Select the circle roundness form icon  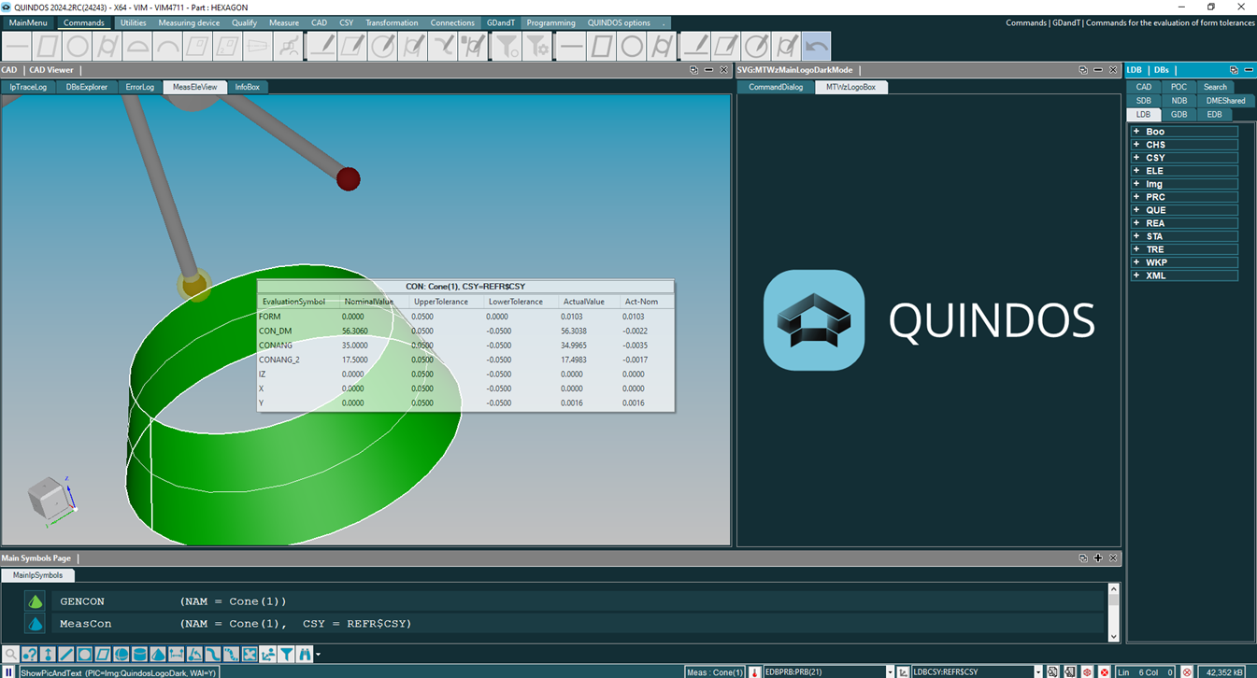point(77,46)
